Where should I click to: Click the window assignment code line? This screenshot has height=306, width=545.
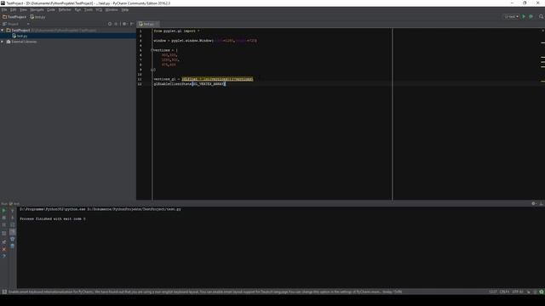pyautogui.click(x=205, y=41)
